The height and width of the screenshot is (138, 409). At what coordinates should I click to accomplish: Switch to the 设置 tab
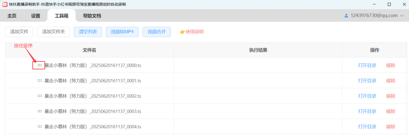pyautogui.click(x=36, y=15)
